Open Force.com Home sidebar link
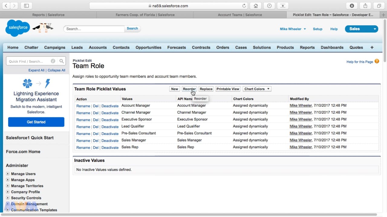 (x=23, y=152)
